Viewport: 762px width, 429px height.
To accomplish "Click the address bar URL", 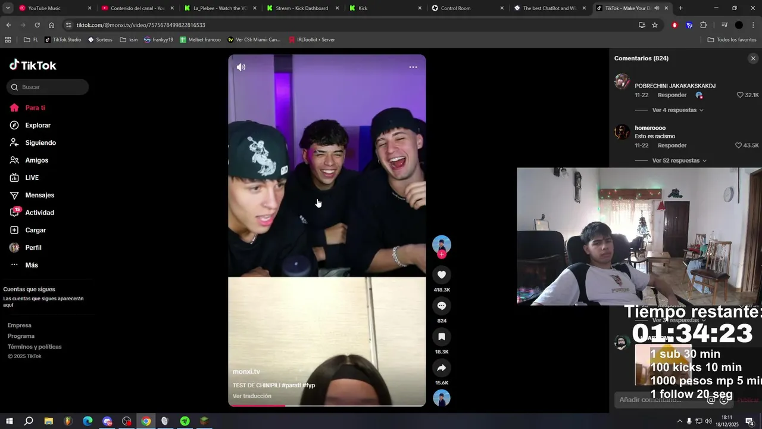I will click(140, 25).
